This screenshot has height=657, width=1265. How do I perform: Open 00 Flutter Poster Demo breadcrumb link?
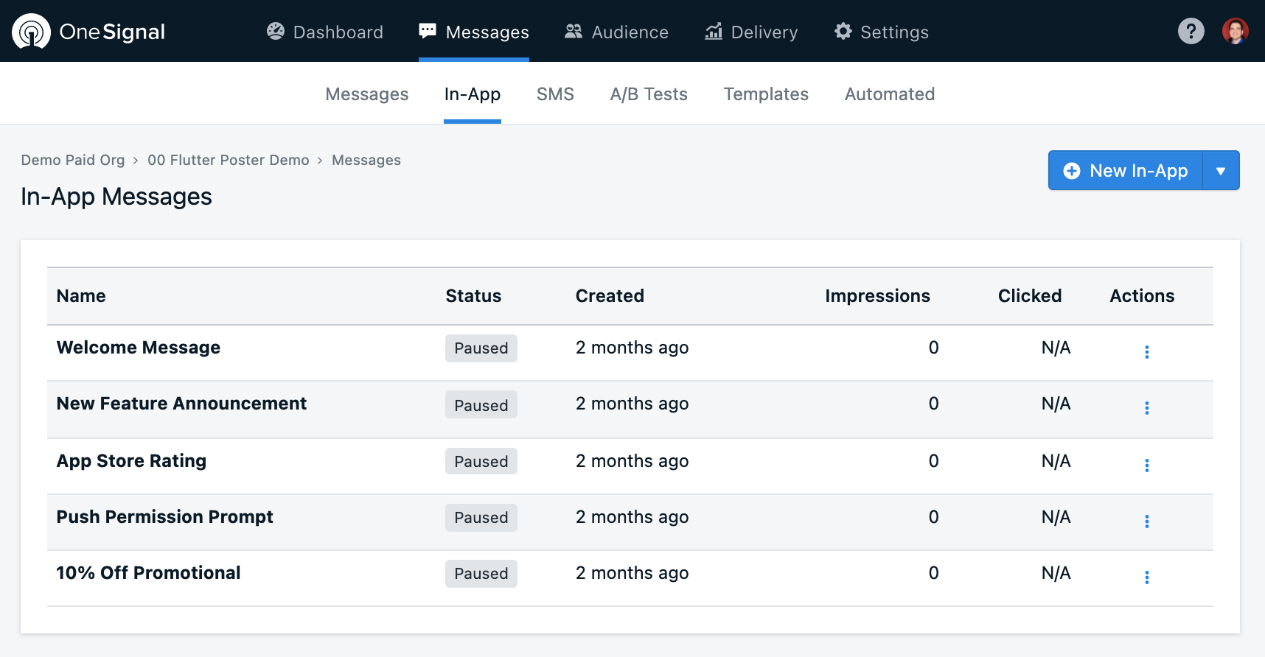point(228,160)
